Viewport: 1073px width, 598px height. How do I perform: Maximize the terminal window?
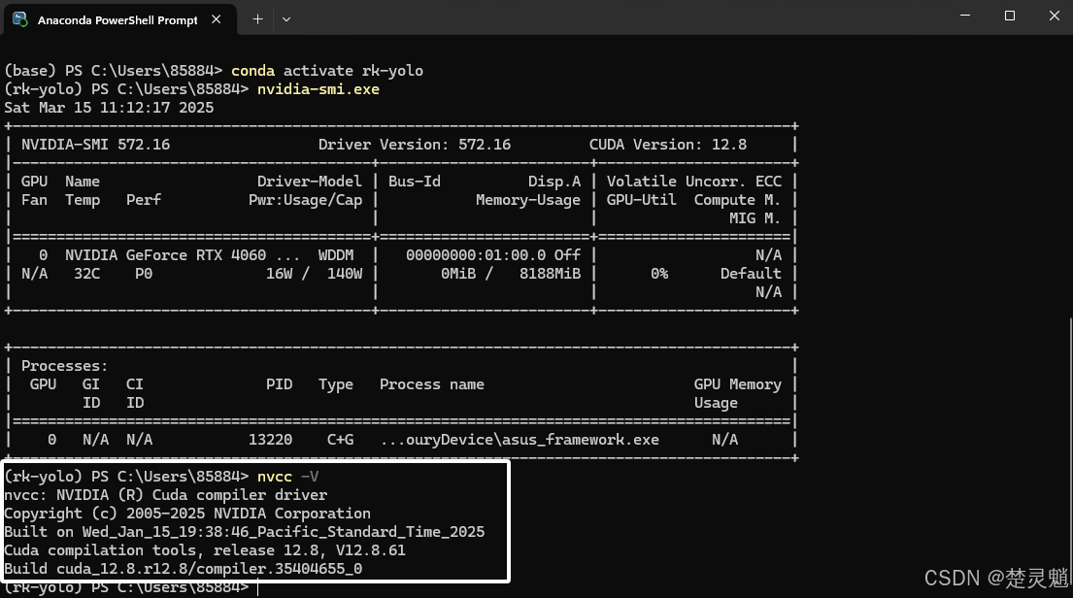click(x=1009, y=16)
